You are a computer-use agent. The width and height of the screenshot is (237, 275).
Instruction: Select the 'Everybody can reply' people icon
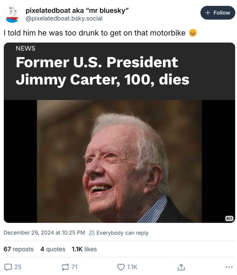coord(92,233)
